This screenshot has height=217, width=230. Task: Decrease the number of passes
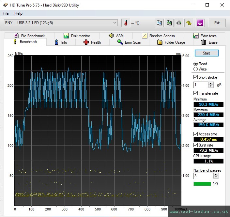(216, 177)
